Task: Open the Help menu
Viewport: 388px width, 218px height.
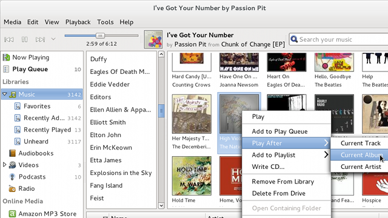Action: [127, 22]
